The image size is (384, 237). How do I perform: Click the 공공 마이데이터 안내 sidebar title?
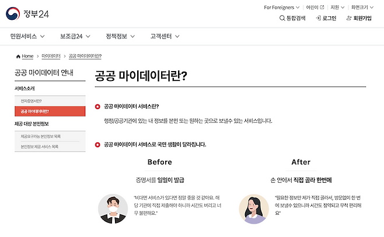[x=44, y=73]
